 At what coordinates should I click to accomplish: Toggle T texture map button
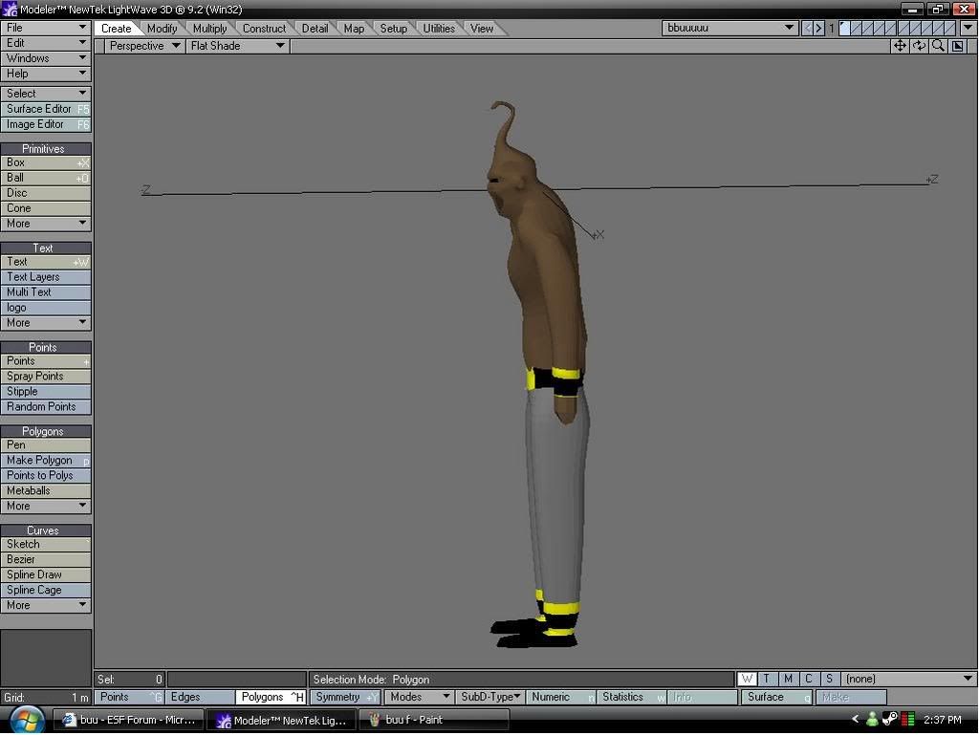767,679
